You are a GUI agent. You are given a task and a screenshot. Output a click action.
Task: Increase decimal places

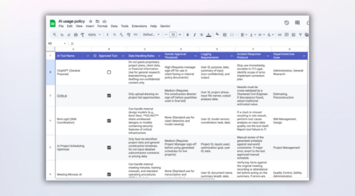pos(128,35)
